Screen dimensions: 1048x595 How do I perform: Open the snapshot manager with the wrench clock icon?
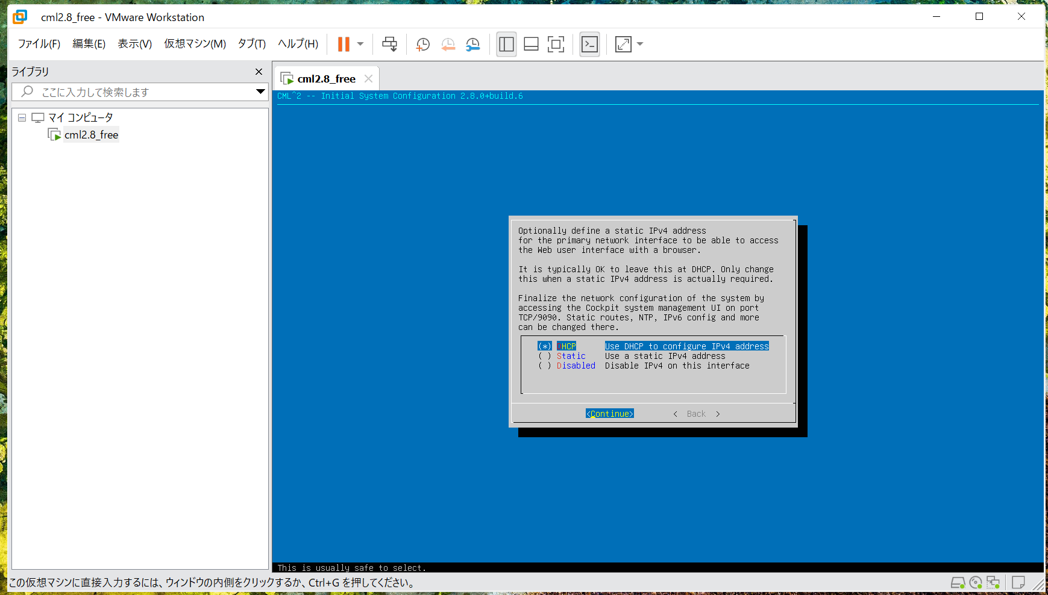pos(473,44)
